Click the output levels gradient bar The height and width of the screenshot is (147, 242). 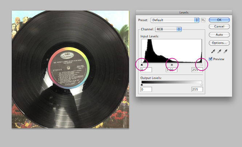[x=172, y=82]
